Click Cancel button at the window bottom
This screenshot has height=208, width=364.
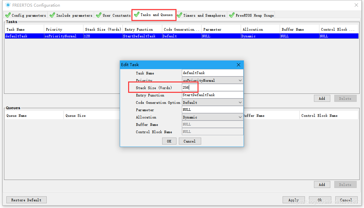pos(346,200)
